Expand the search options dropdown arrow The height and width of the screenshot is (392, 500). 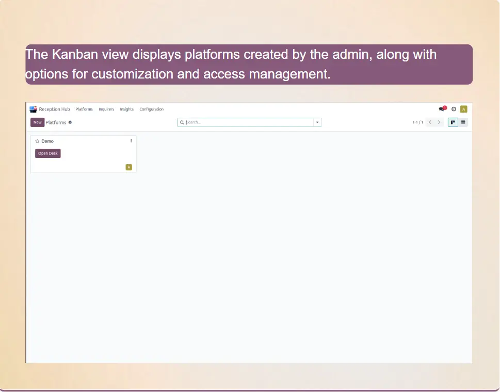click(317, 122)
